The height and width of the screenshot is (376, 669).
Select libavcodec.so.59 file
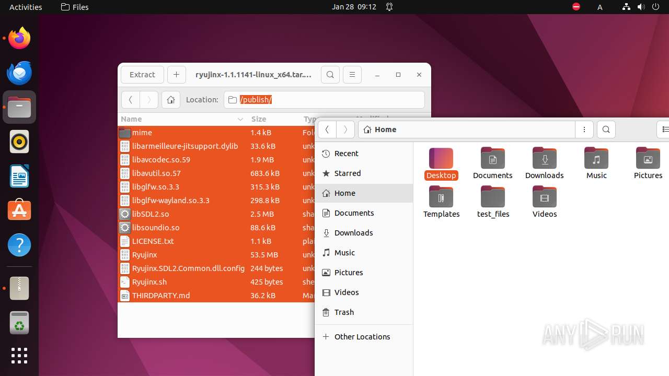(x=217, y=160)
